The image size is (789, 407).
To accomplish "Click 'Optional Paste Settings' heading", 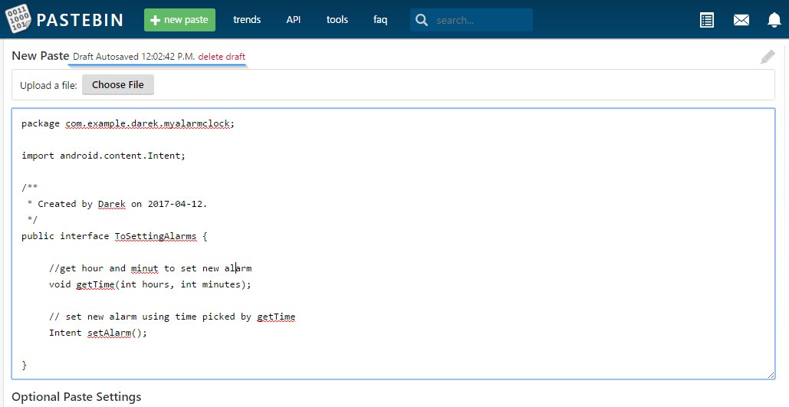I will coord(77,397).
